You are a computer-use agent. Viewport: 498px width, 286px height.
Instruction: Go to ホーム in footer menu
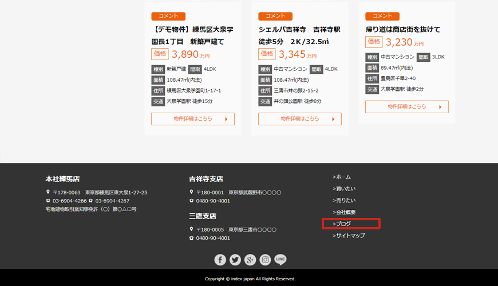point(342,177)
